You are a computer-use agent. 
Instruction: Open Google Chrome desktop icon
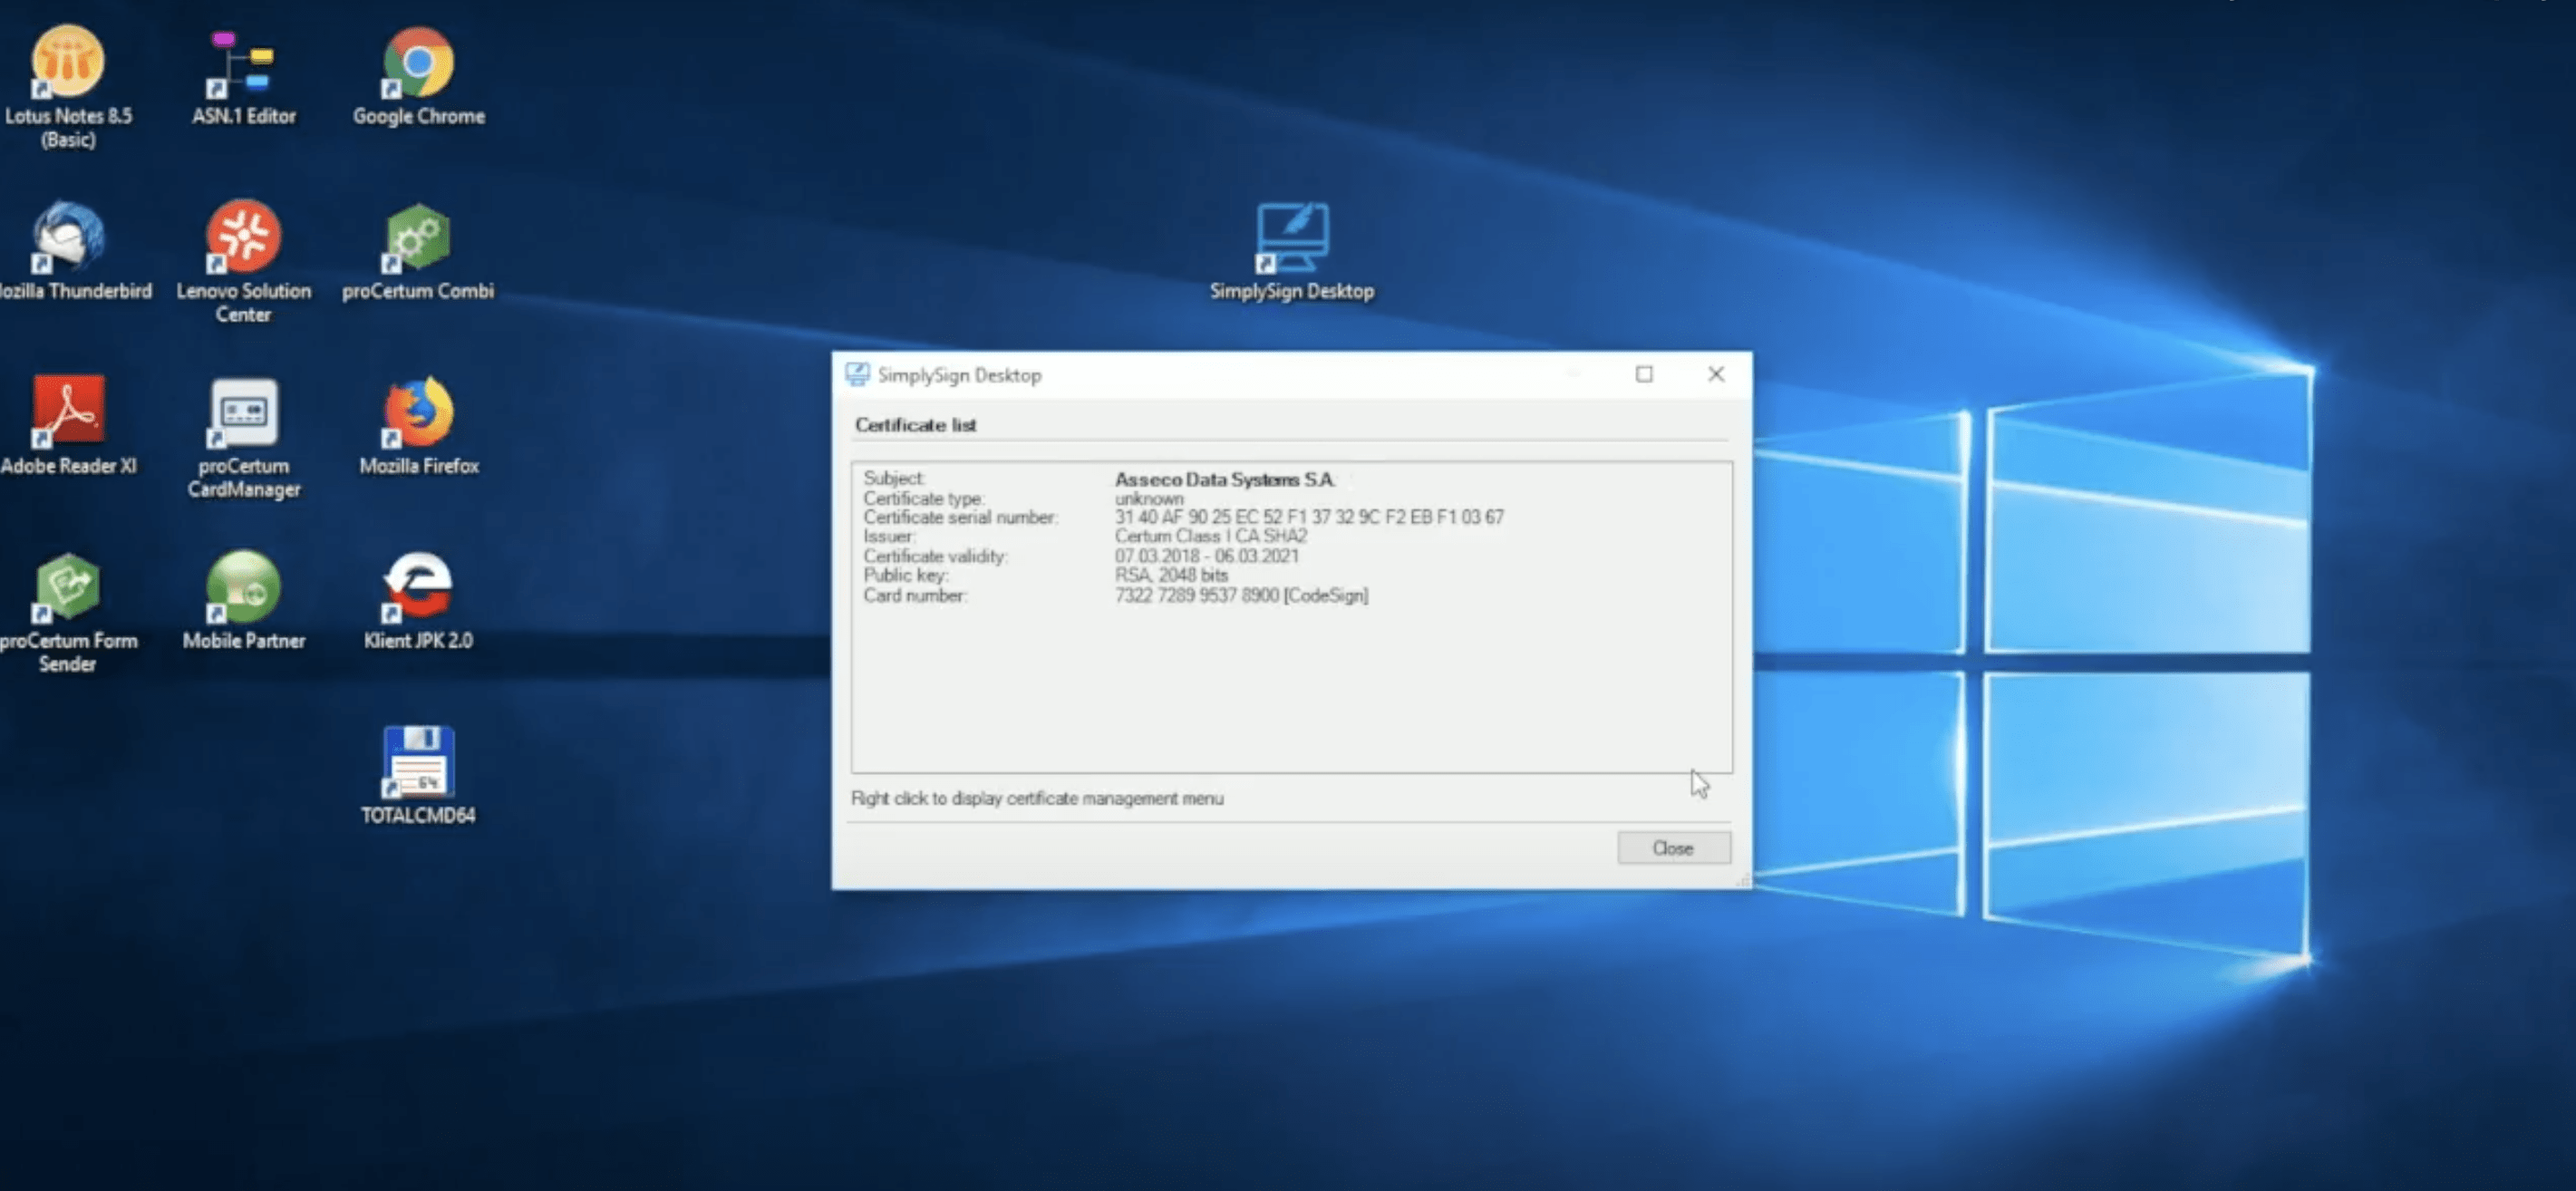(x=418, y=77)
